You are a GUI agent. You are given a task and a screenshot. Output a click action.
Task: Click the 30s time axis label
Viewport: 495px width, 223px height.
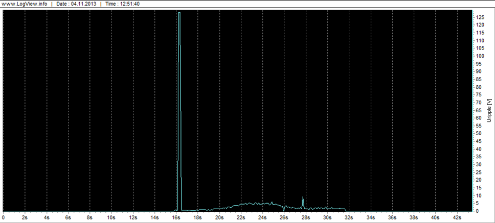(x=327, y=217)
